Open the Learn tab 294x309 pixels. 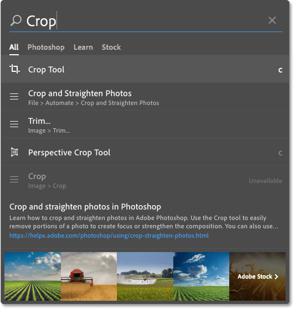[83, 48]
